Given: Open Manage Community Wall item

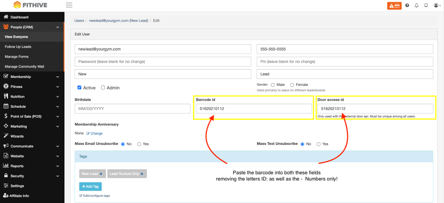Looking at the screenshot, I should pyautogui.click(x=24, y=66).
